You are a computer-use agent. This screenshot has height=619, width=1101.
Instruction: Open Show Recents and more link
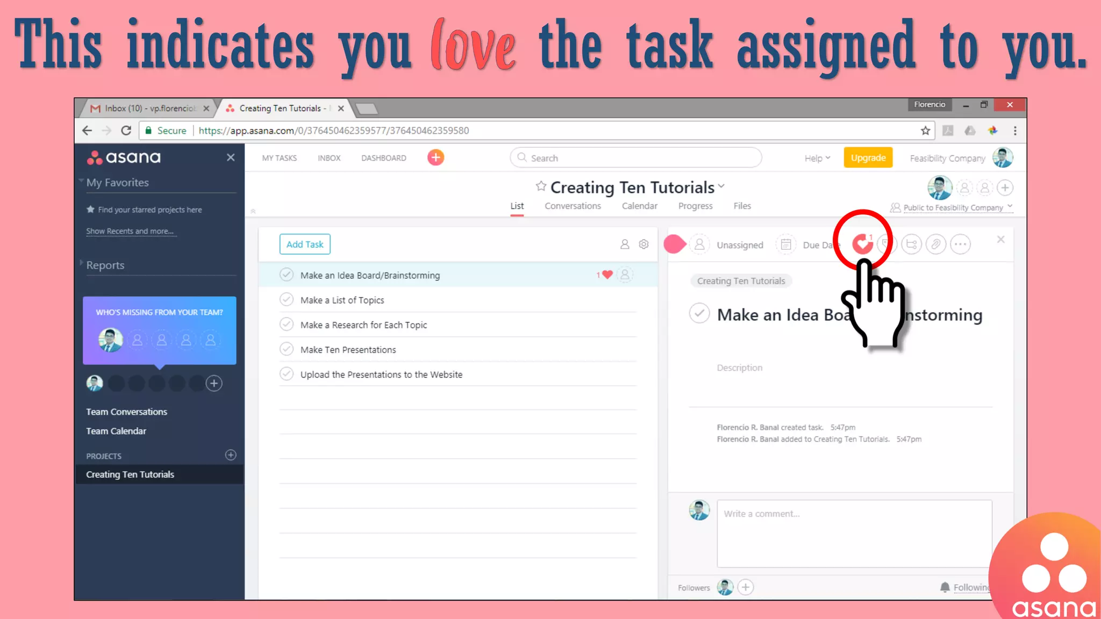click(x=130, y=231)
